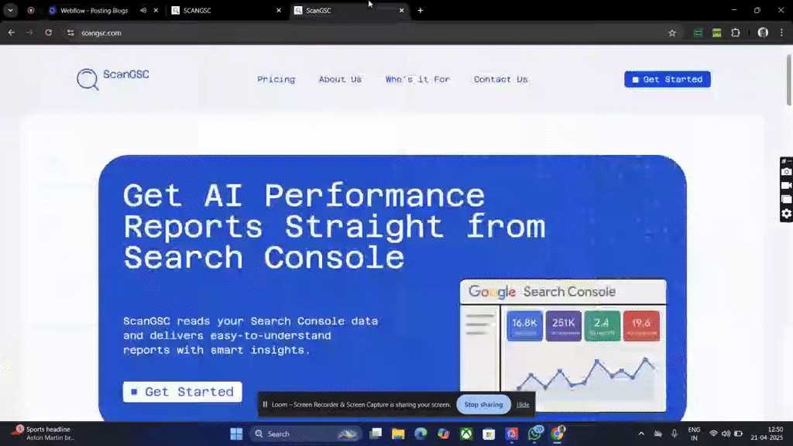Click Get Started in the header
Image resolution: width=793 pixels, height=446 pixels.
point(667,80)
